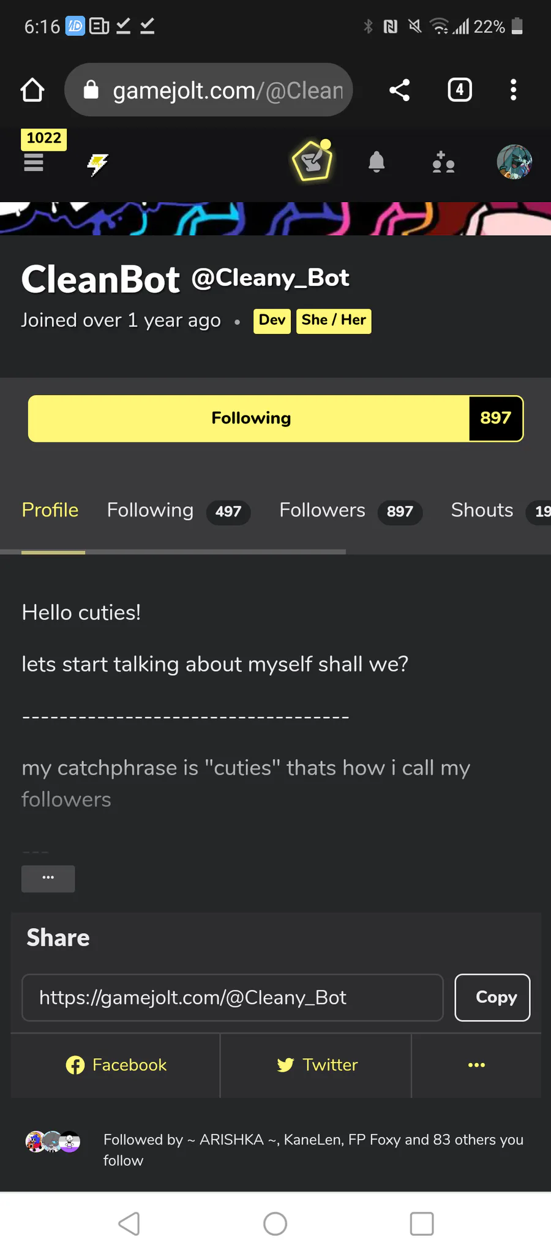The height and width of the screenshot is (1256, 551).
Task: Open the browser three-dot menu
Action: point(513,90)
